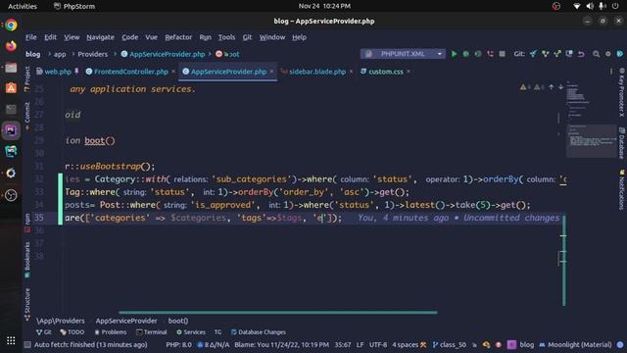Click the code minimap preview
Viewport: 627px width, 353px height.
tap(591, 120)
